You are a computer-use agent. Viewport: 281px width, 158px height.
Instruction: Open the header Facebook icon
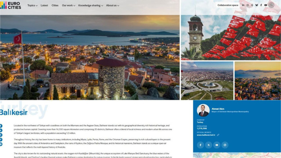tap(261, 5)
